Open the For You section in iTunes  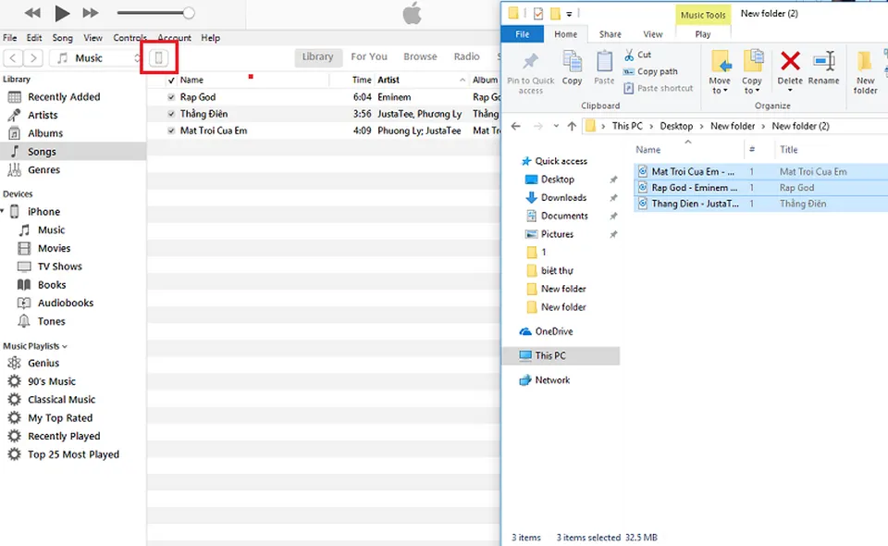(x=369, y=56)
